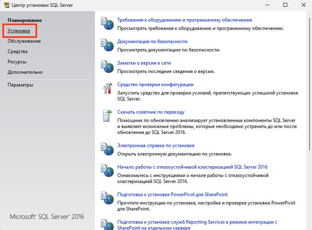
Task: Go to the Ресурсы section
Action: click(17, 62)
